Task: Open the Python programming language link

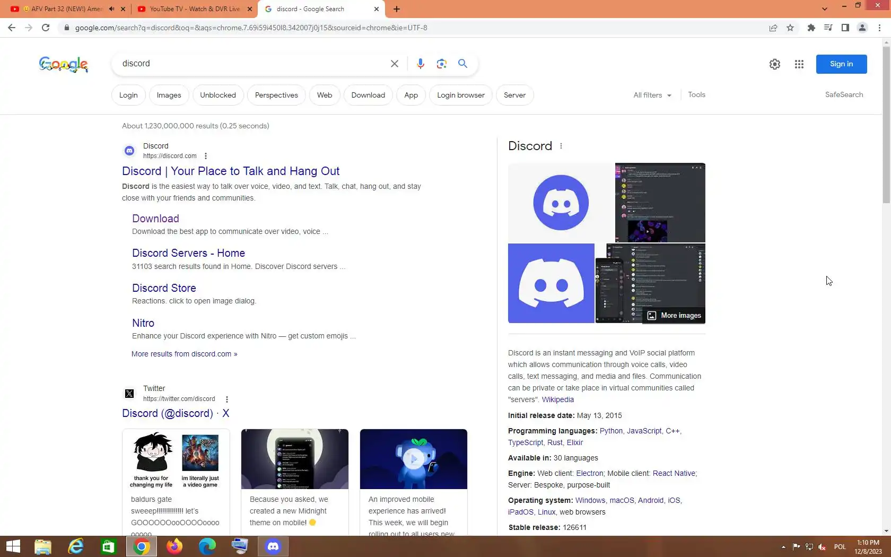Action: coord(611,431)
